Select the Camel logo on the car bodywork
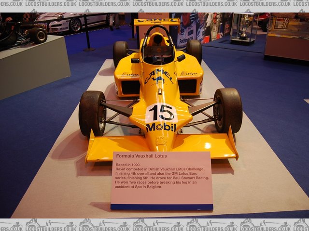The height and width of the screenshot is (231, 309). (x=159, y=76)
